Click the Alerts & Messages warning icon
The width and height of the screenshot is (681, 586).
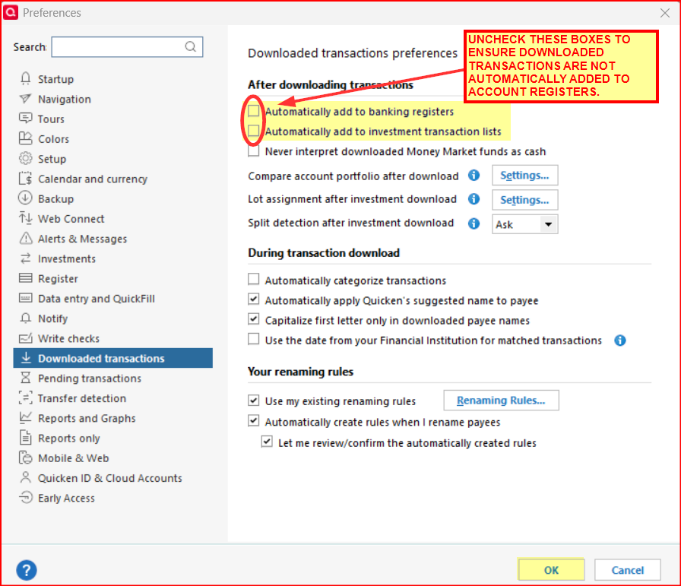point(26,238)
